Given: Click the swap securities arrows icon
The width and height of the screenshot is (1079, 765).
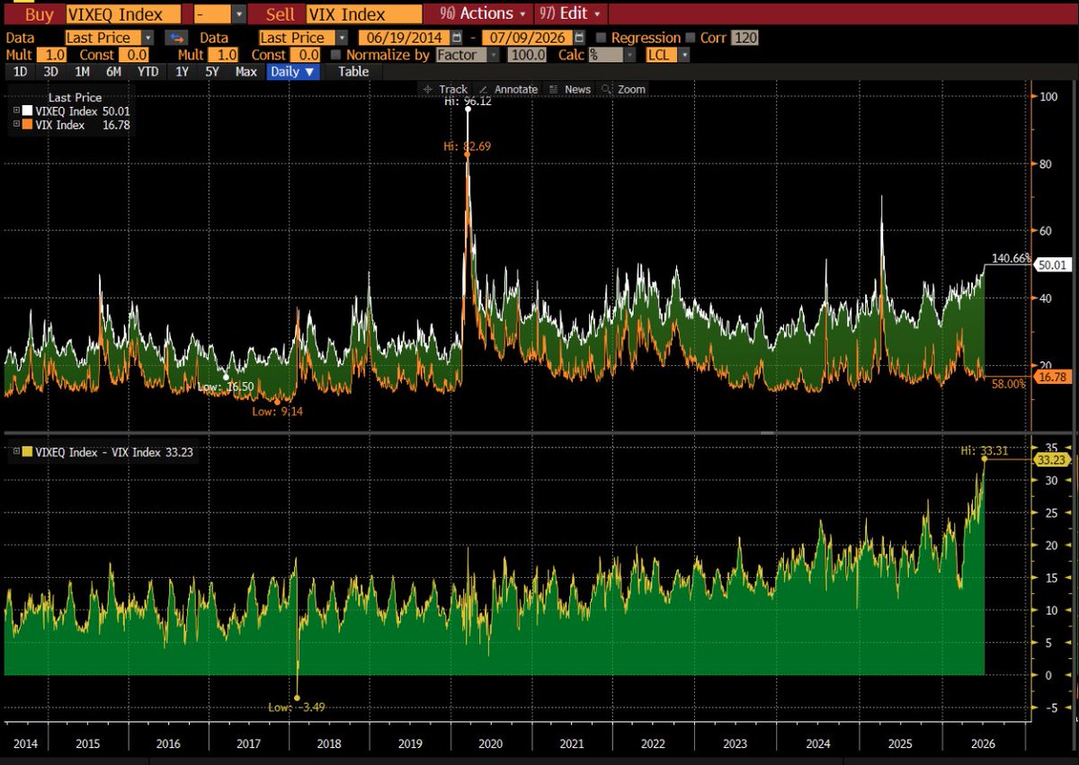Looking at the screenshot, I should 177,38.
